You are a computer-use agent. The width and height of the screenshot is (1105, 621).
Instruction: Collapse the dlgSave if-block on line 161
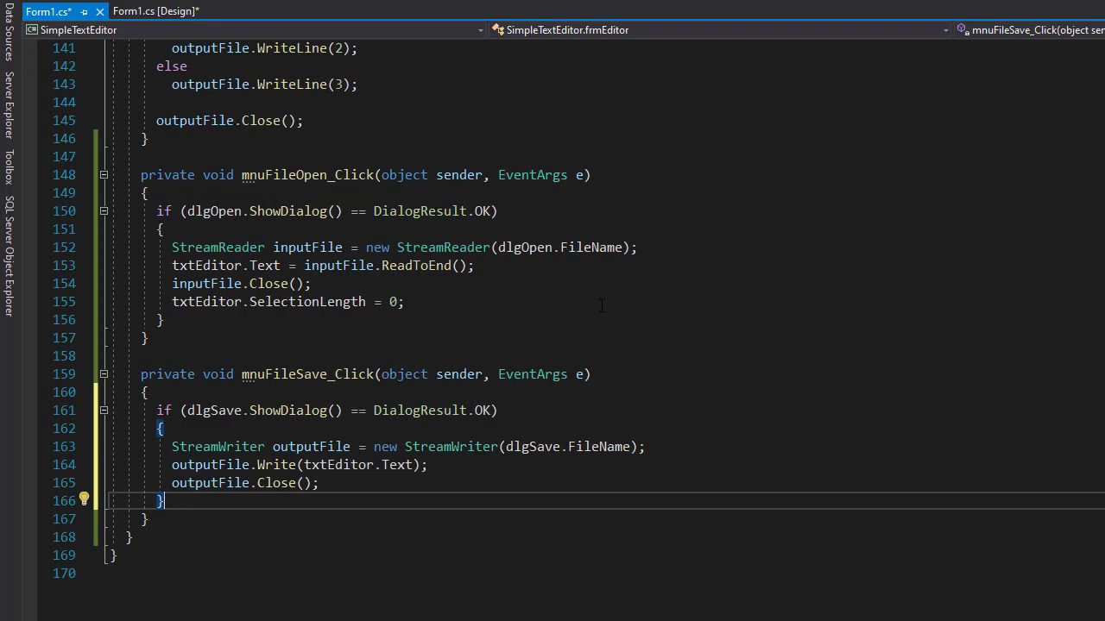pyautogui.click(x=104, y=411)
